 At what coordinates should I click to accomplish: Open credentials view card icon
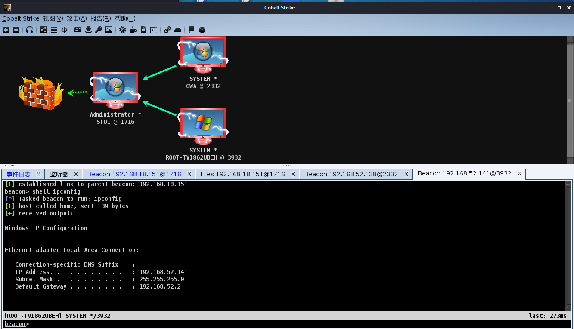pyautogui.click(x=78, y=30)
